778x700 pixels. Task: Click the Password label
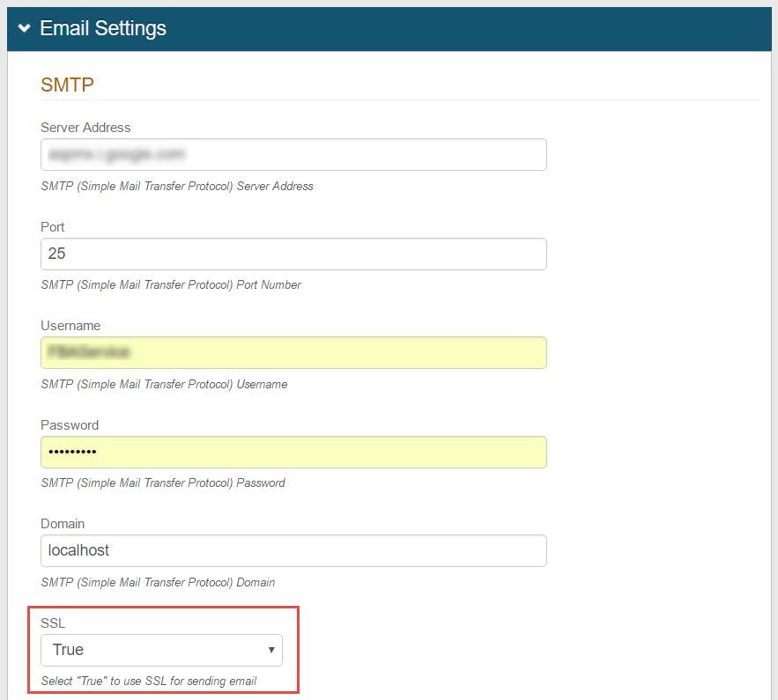70,425
